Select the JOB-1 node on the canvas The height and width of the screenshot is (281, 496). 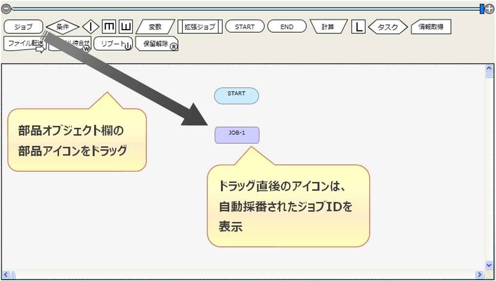tap(237, 135)
